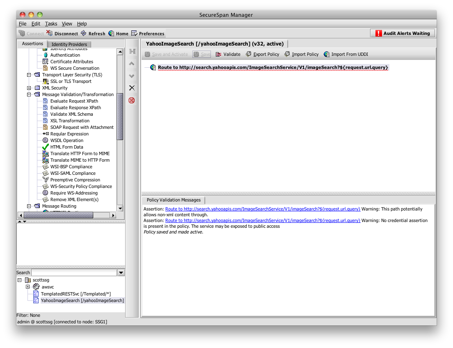453x348 pixels.
Task: Click Import From UDDI globe icon
Action: coord(327,54)
